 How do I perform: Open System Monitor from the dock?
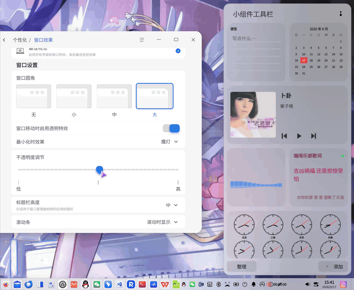[x=154, y=284]
